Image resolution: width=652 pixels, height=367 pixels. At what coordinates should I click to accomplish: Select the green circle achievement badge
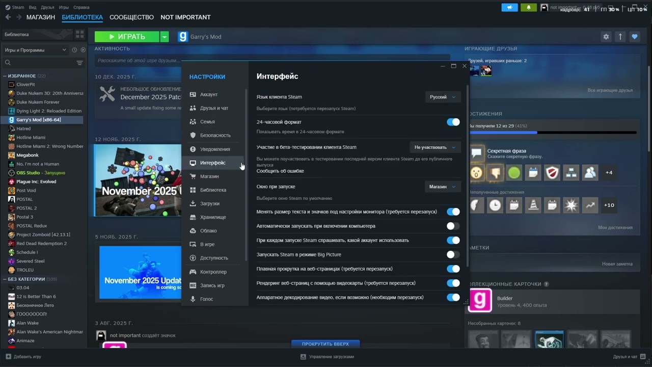[514, 173]
